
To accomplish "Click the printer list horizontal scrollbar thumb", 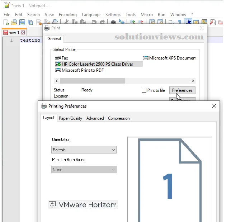I will (x=92, y=81).
